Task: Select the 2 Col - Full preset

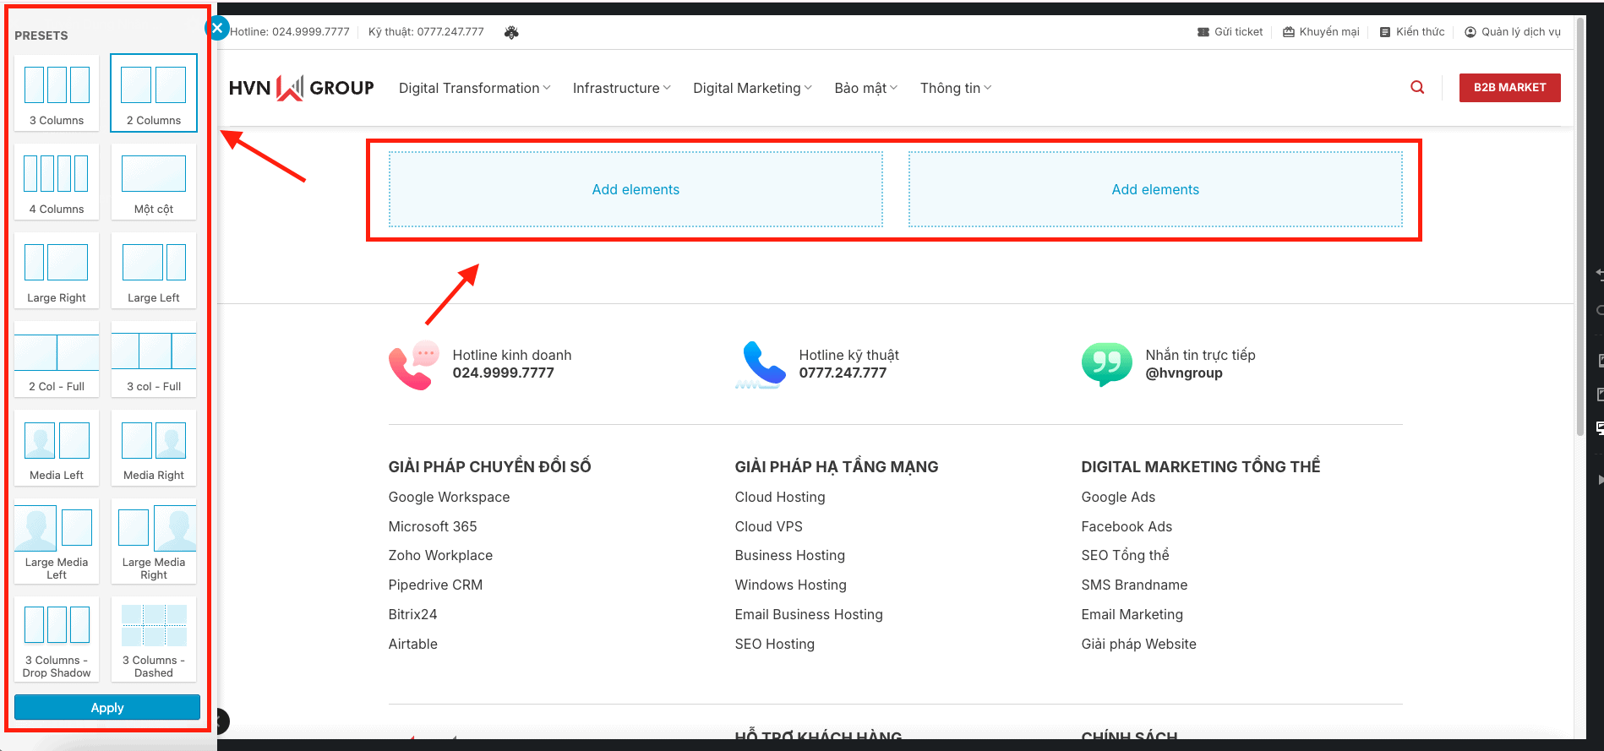Action: coord(57,359)
